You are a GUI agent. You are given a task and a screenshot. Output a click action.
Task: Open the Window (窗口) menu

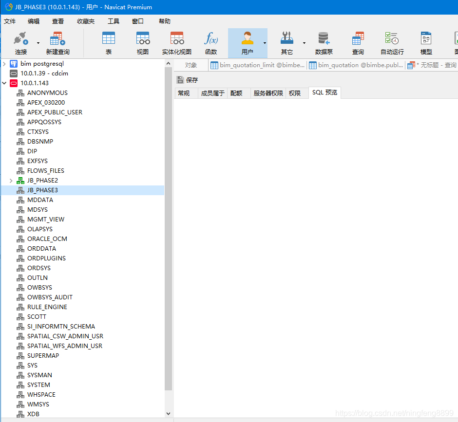(137, 21)
